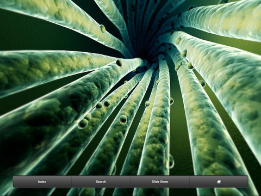
Task: Start the Slide Show
Action: point(160,182)
